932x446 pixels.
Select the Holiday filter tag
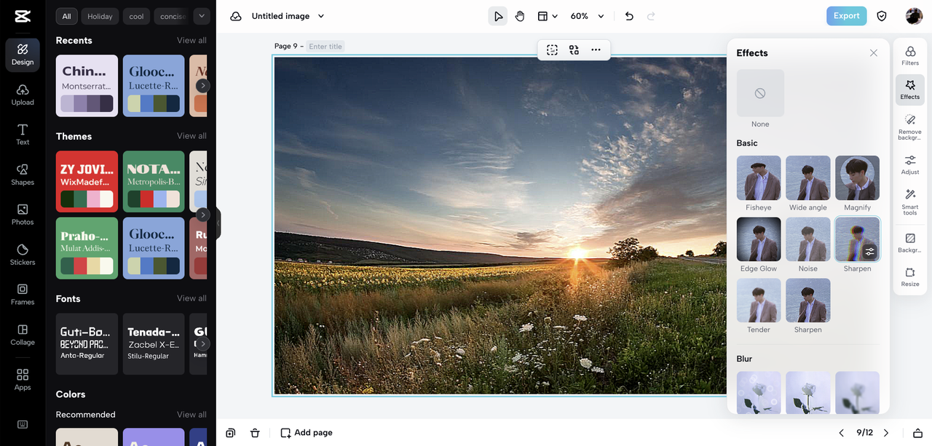click(x=100, y=16)
